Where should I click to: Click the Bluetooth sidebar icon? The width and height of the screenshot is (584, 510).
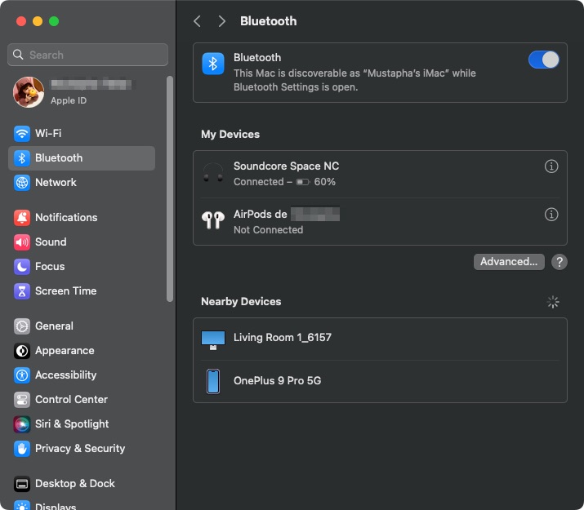22,157
